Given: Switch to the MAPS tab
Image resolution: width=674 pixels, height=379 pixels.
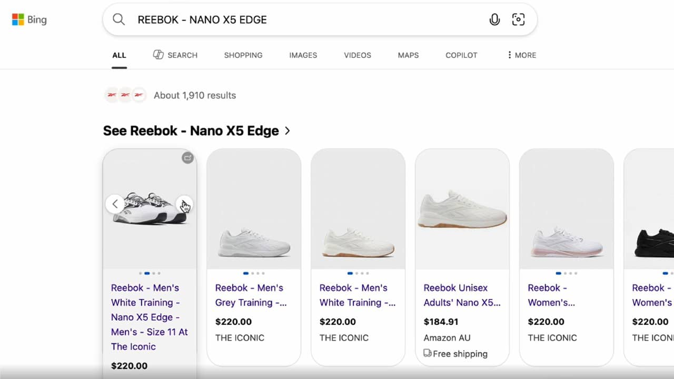Looking at the screenshot, I should click(408, 55).
